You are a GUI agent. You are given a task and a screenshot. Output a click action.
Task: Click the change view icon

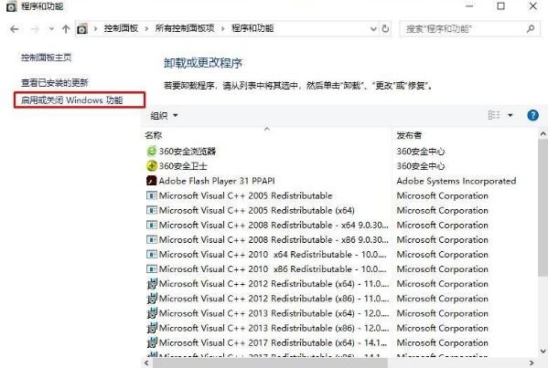pos(494,115)
